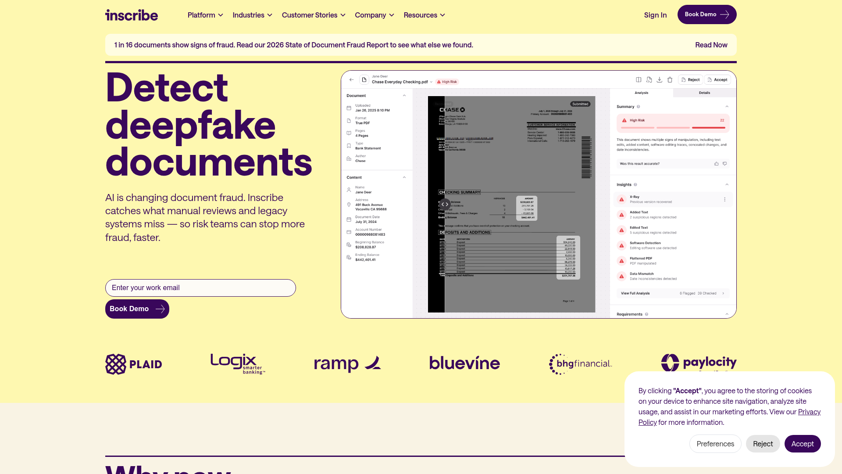Image resolution: width=842 pixels, height=474 pixels.
Task: Open the Resources navigation dropdown
Action: pyautogui.click(x=424, y=15)
